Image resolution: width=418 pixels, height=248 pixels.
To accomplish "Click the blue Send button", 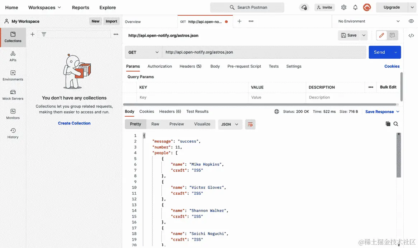I will pyautogui.click(x=379, y=52).
